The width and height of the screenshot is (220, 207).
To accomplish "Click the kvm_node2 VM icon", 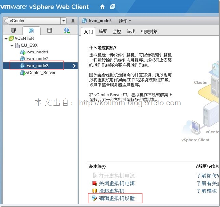I will [22, 59].
